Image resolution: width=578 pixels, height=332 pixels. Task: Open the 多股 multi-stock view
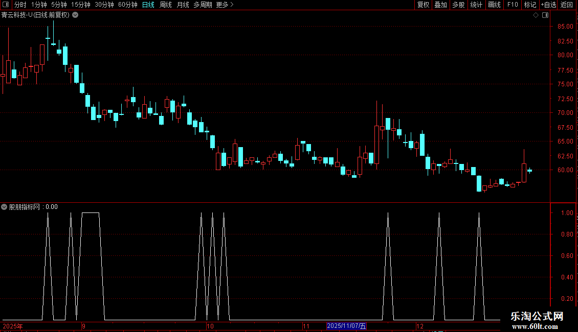458,5
